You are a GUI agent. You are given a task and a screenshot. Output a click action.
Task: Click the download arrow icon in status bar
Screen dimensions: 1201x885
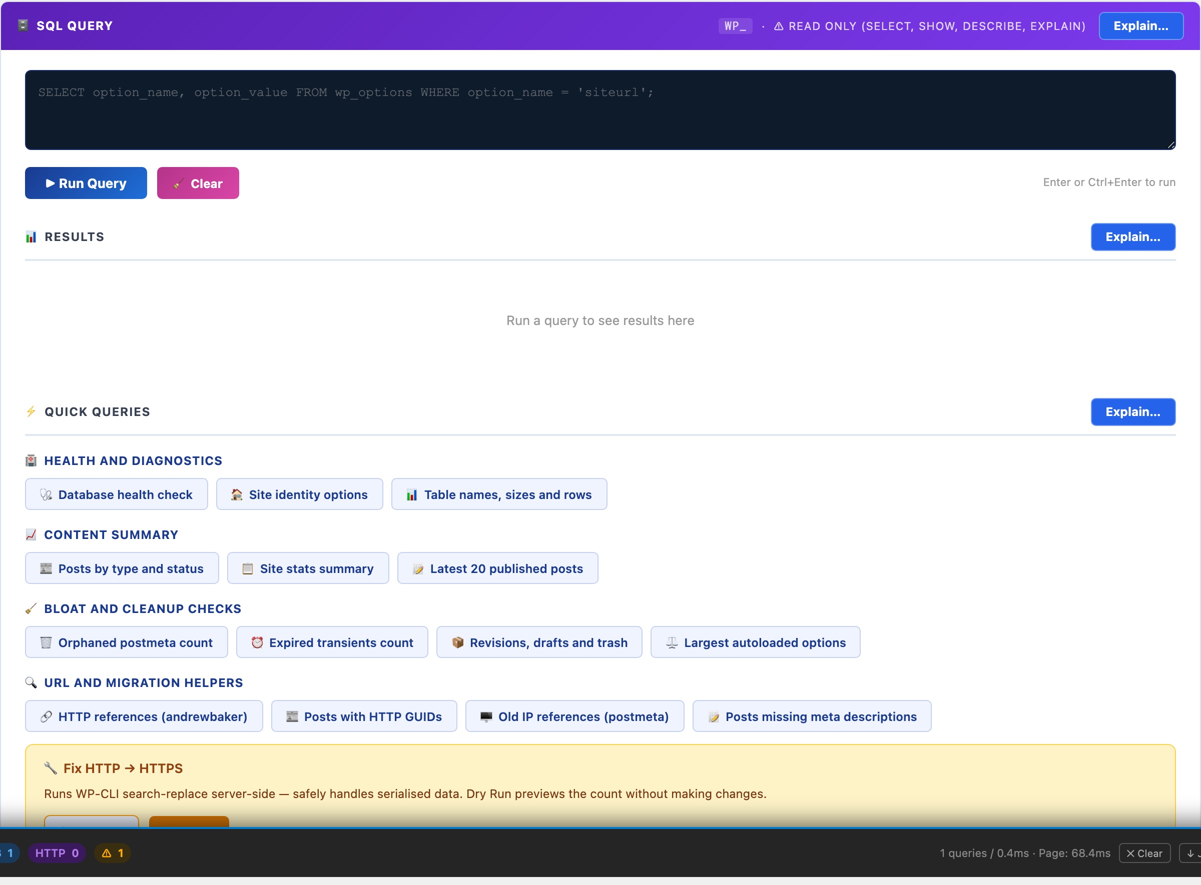click(1191, 853)
